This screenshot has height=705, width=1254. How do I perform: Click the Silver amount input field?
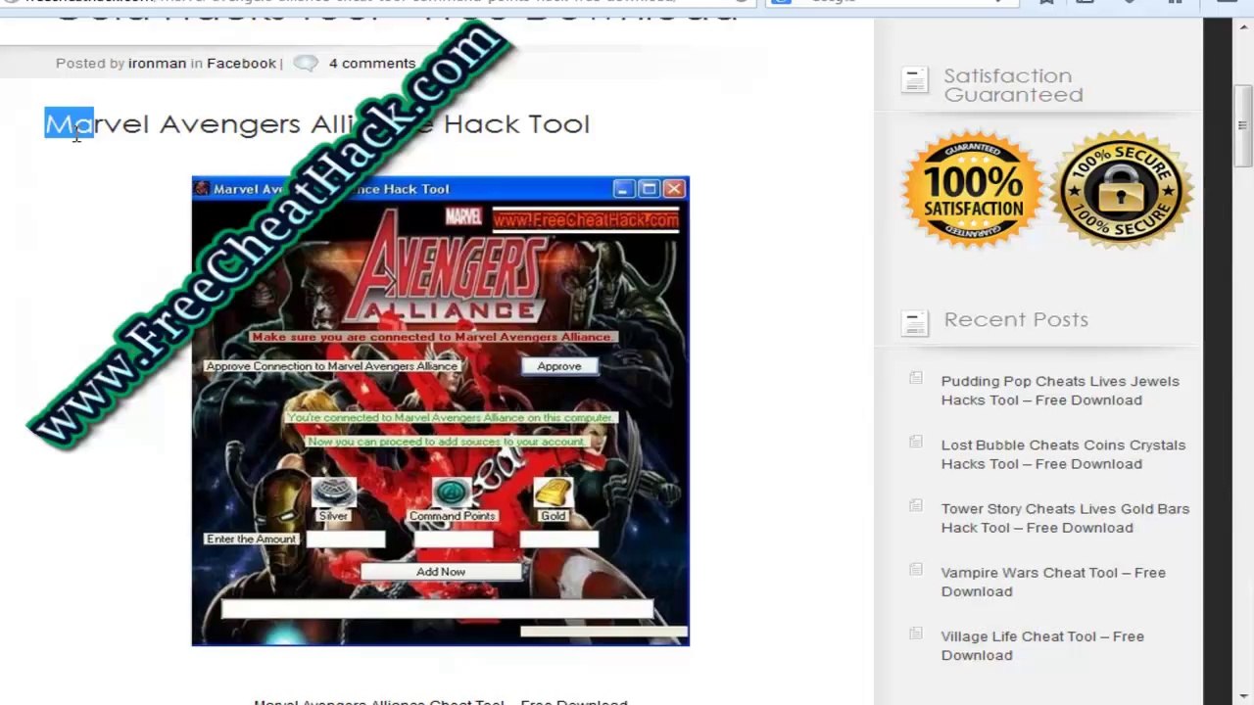click(346, 540)
